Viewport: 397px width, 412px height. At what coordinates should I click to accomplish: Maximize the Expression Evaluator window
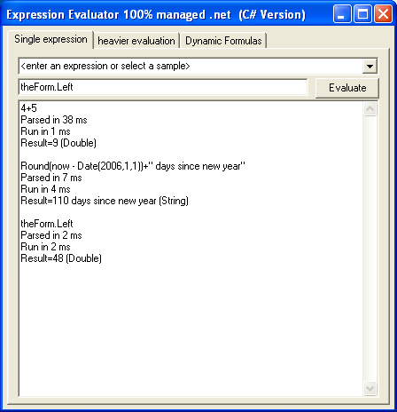(x=362, y=13)
